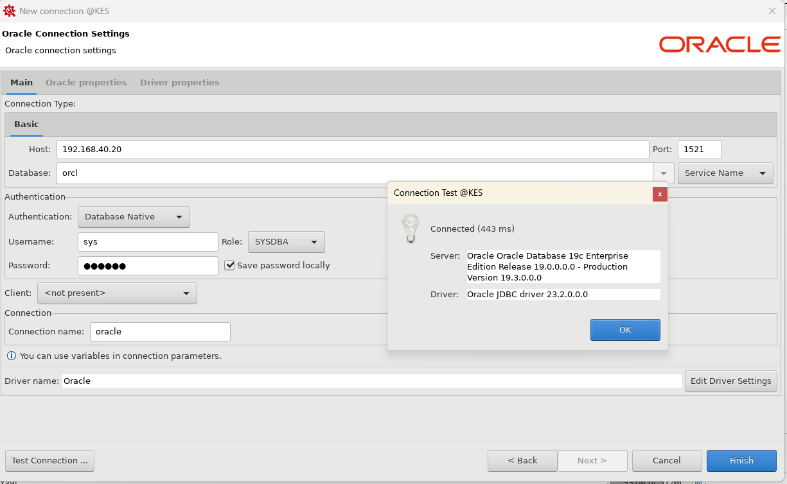787x484 pixels.
Task: Click the Finish button
Action: (741, 461)
